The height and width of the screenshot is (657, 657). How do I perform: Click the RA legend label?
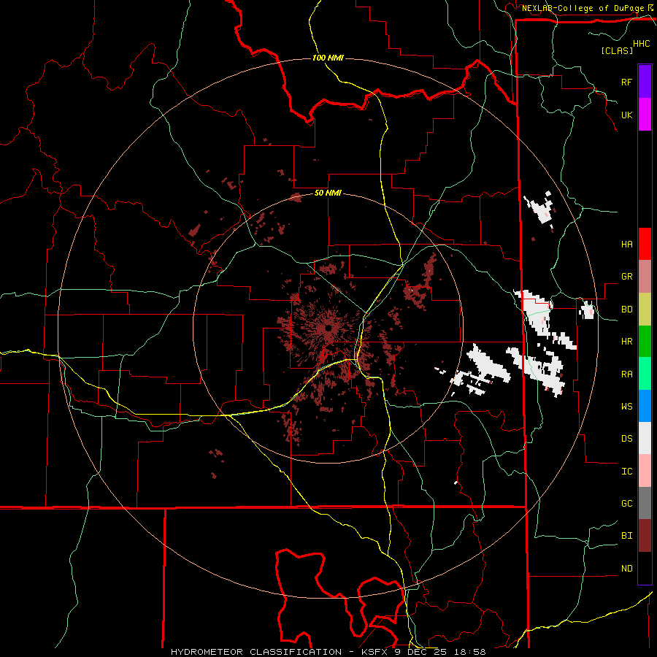tap(626, 374)
